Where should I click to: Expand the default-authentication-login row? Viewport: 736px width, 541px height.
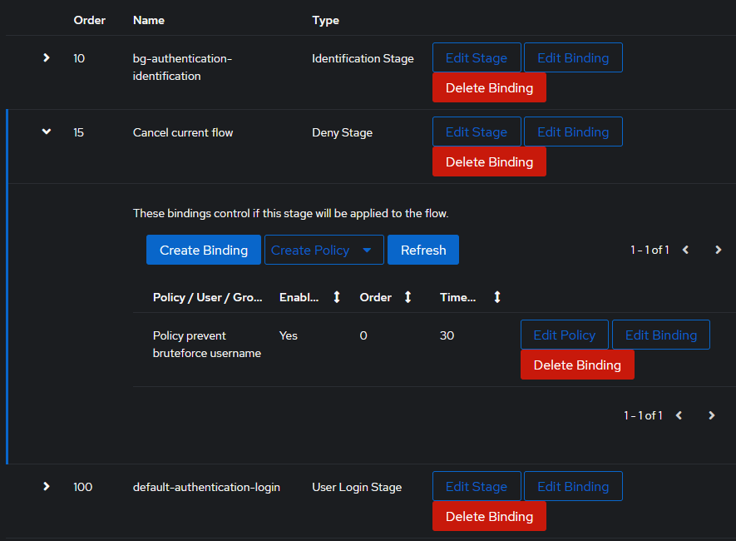pos(46,486)
